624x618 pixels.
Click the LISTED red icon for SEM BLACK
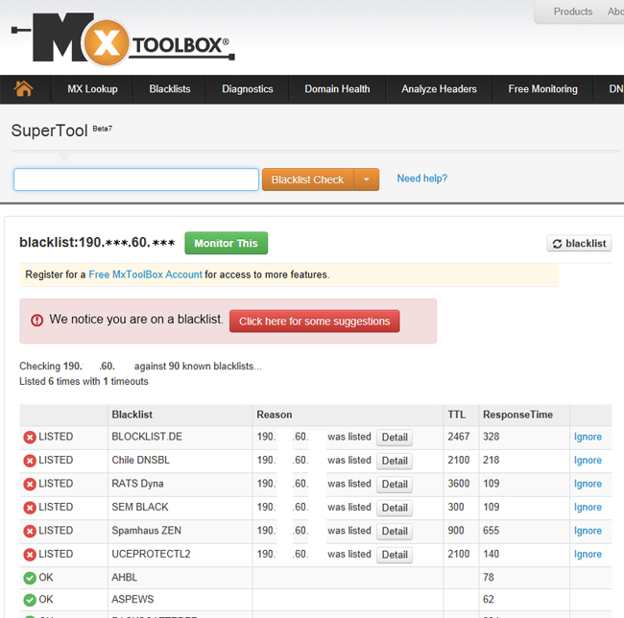click(30, 508)
